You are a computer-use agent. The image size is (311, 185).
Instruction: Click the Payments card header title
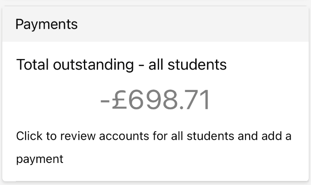pos(46,24)
